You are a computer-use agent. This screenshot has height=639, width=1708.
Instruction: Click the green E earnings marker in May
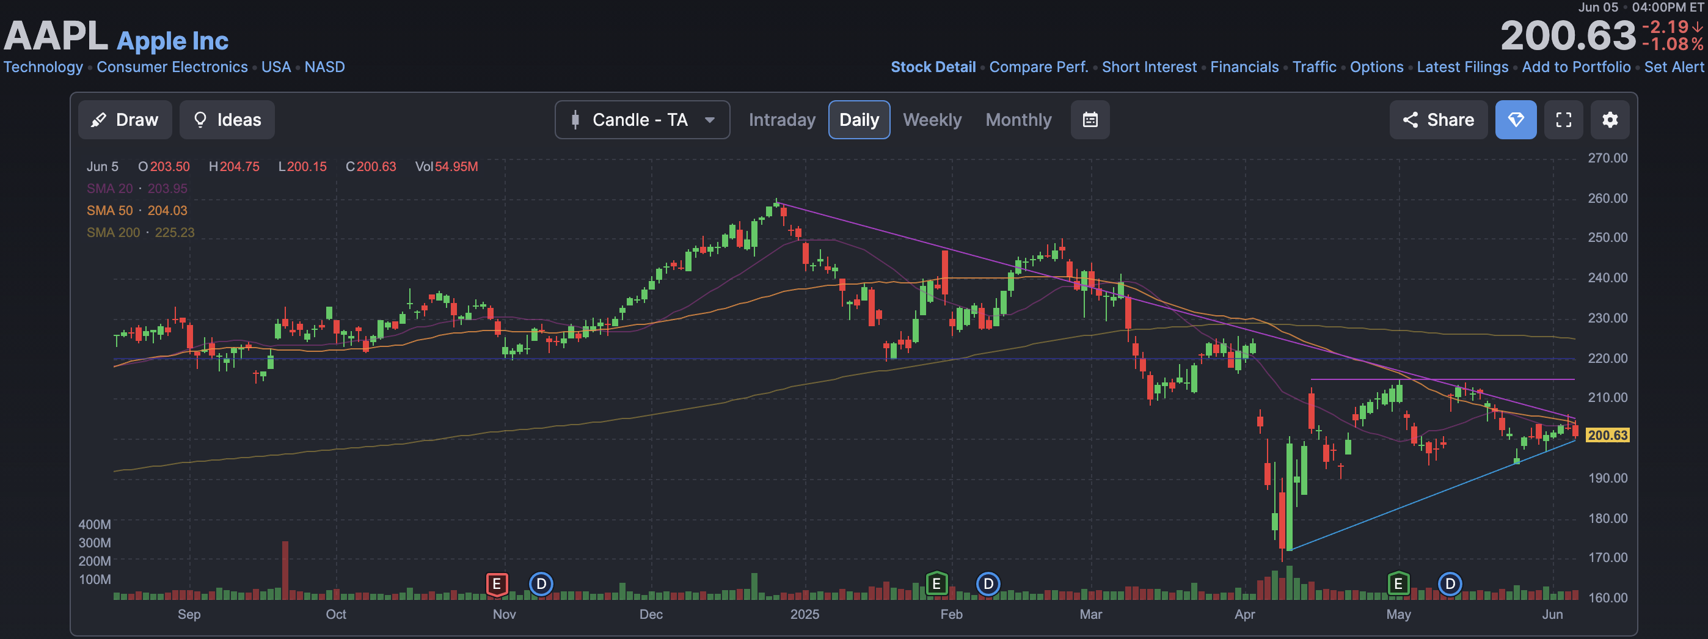point(1398,584)
